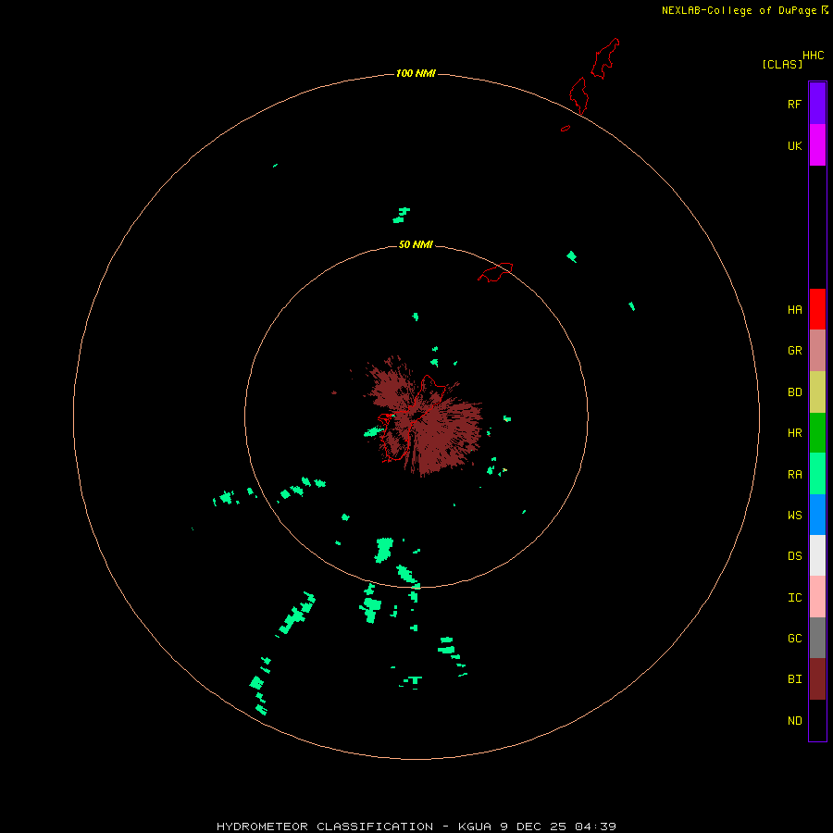
Task: Click the HA legend label
Action: (794, 310)
